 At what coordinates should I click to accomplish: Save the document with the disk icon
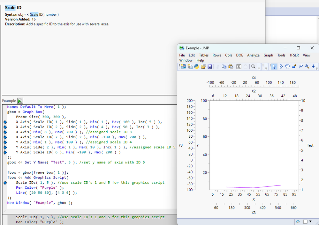(210, 67)
